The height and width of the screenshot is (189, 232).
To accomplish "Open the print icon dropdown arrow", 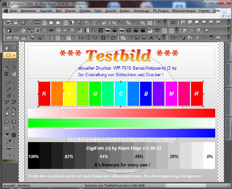I will pyautogui.click(x=99, y=23).
